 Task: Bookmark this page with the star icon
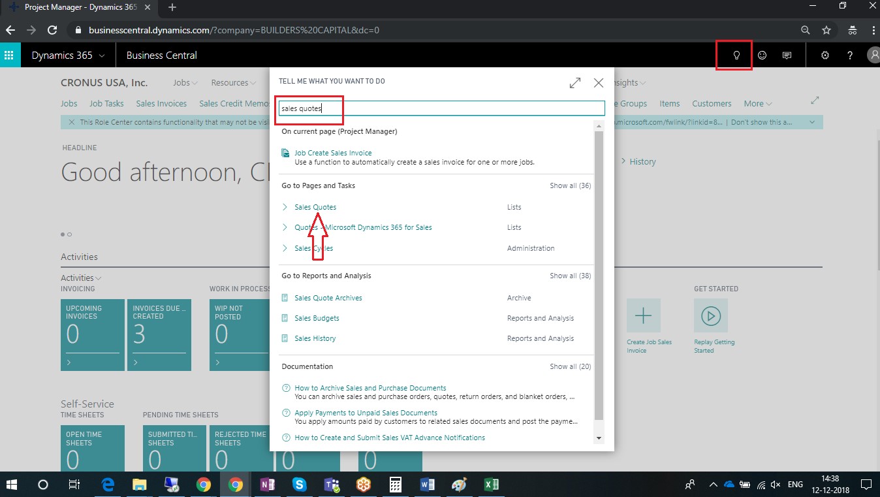[x=826, y=30]
